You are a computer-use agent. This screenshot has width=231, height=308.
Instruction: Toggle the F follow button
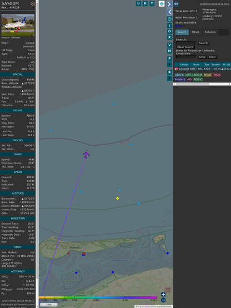169,78
